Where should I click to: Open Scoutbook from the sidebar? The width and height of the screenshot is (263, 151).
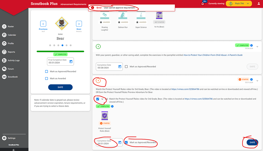(11, 77)
